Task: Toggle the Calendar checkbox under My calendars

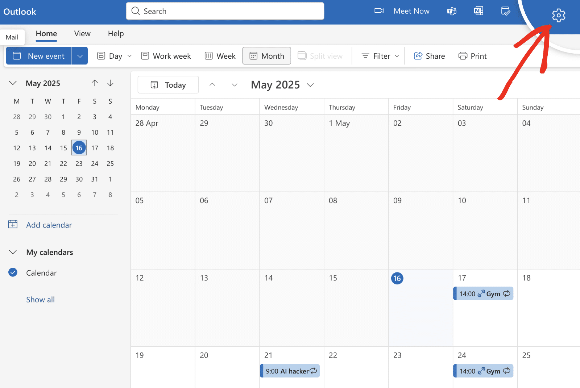Action: (13, 272)
